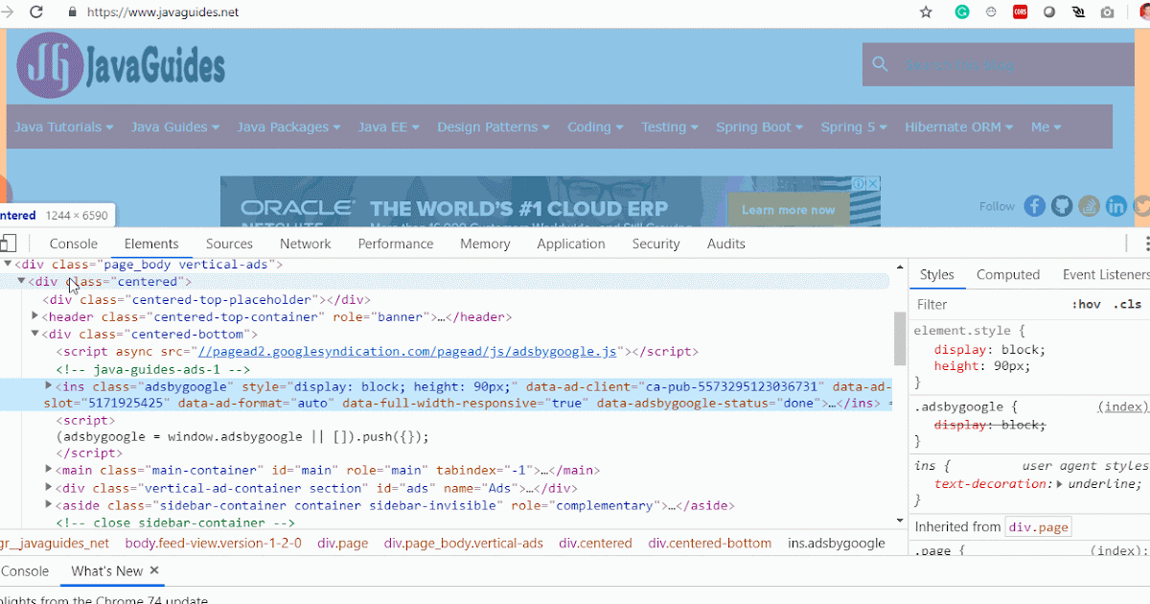Screen dimensions: 1150x604
Task: Switch to the Computed sidebar tab
Action: tap(1008, 274)
